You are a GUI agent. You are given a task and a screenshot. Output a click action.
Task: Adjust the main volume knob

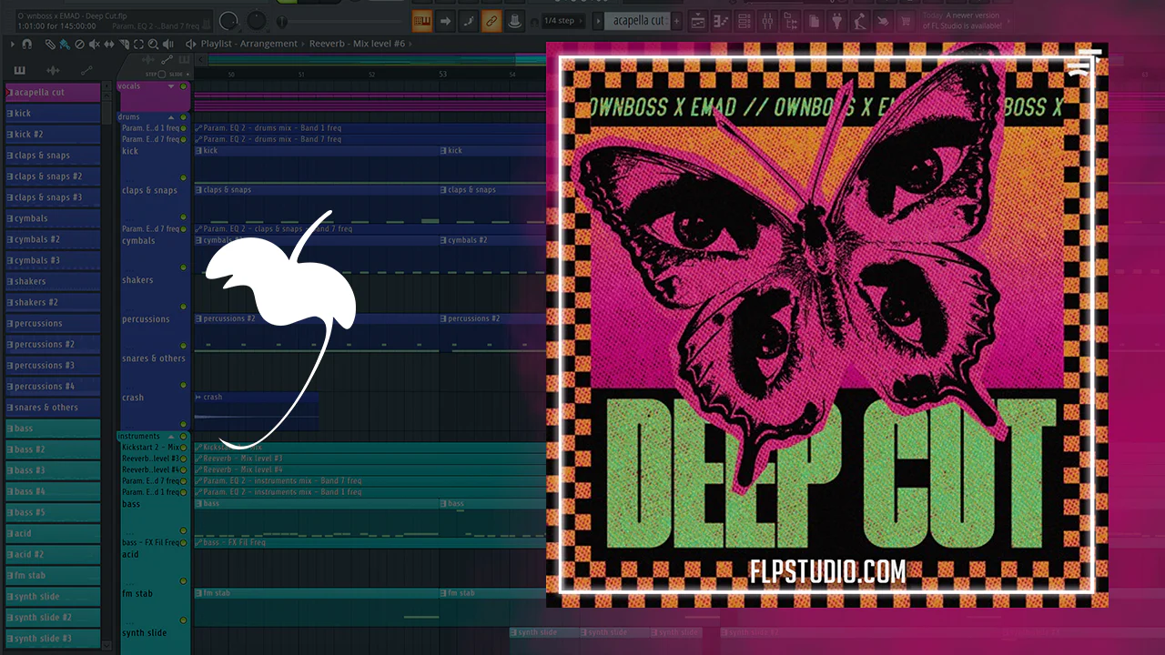point(228,21)
